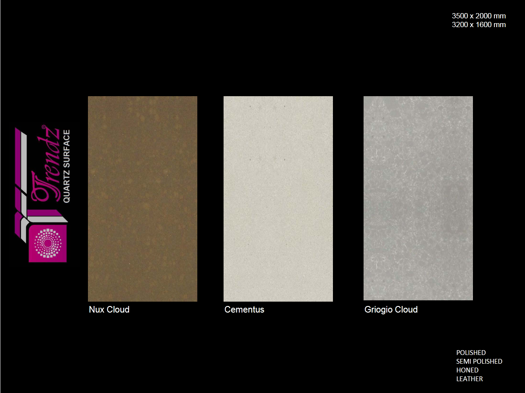The height and width of the screenshot is (393, 525).
Task: Select the brown Nux Cloud slab sample
Action: tap(143, 198)
